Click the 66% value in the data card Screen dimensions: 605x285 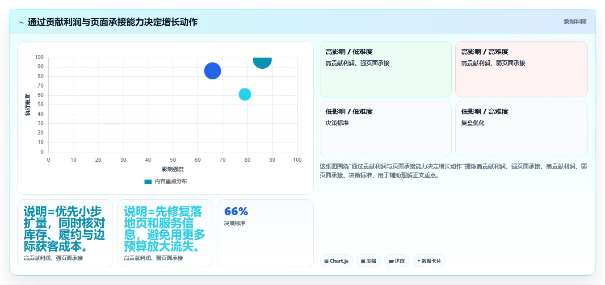(x=236, y=212)
